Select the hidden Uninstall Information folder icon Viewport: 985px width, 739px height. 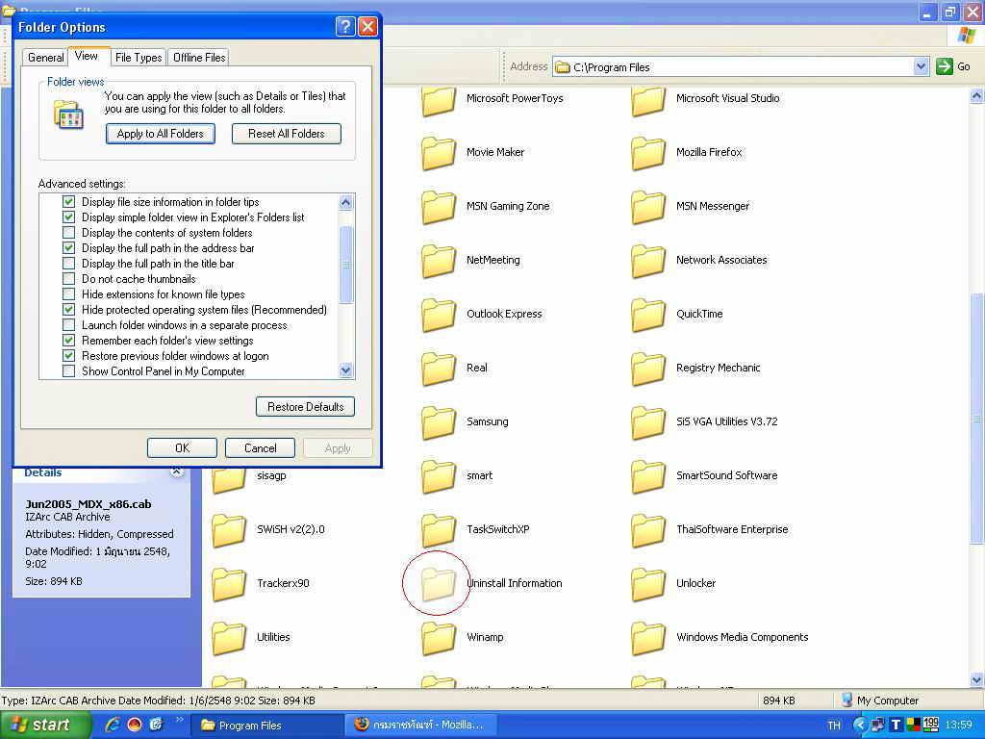[438, 586]
